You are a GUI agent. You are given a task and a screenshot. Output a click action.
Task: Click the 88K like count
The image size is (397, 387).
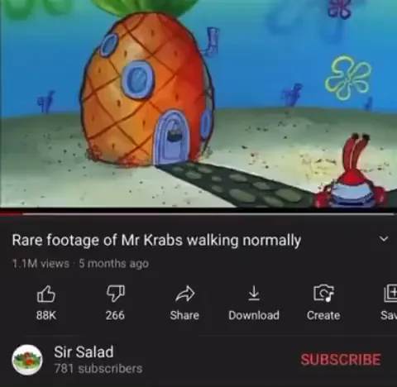(46, 315)
